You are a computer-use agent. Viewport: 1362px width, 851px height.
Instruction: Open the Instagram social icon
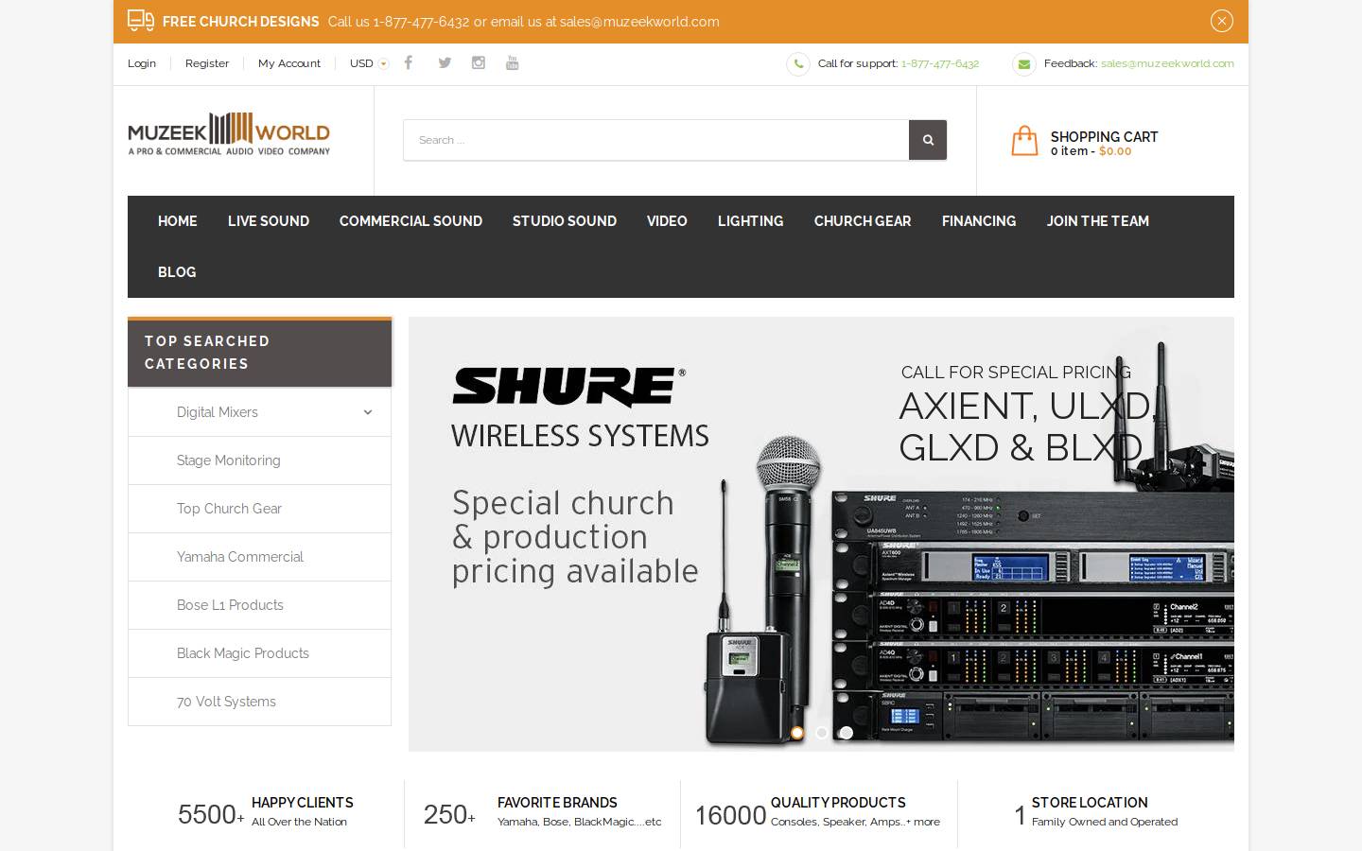tap(479, 63)
